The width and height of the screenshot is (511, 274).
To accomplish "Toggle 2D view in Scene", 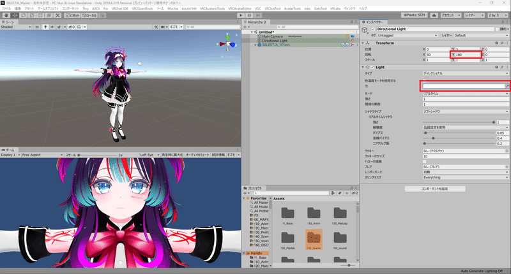I will 37,27.
